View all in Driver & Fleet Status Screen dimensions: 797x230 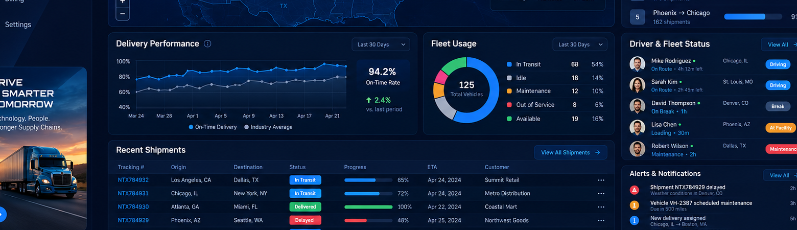tap(780, 44)
